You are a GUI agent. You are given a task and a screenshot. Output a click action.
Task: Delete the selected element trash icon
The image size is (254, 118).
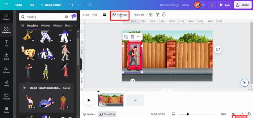(132, 37)
